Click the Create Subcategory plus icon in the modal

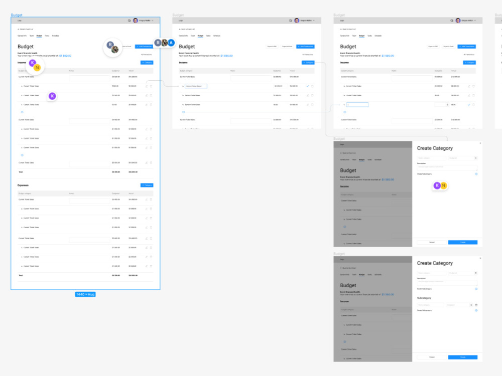pos(476,174)
